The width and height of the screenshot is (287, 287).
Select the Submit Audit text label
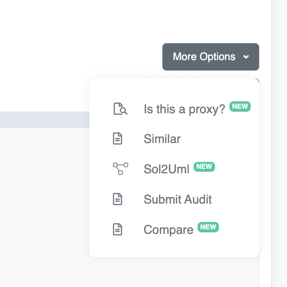pyautogui.click(x=178, y=199)
